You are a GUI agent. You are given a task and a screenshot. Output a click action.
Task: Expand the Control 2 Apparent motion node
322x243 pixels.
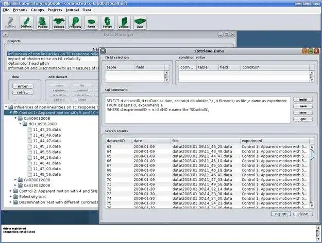11,191
